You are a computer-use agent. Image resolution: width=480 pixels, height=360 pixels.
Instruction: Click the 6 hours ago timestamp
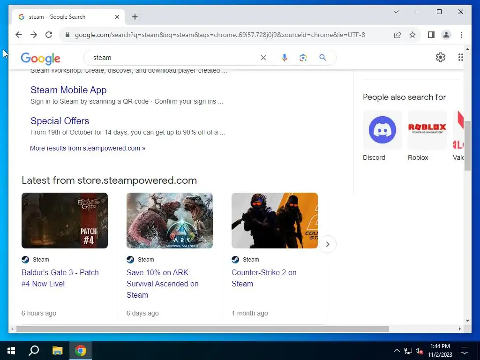point(39,313)
